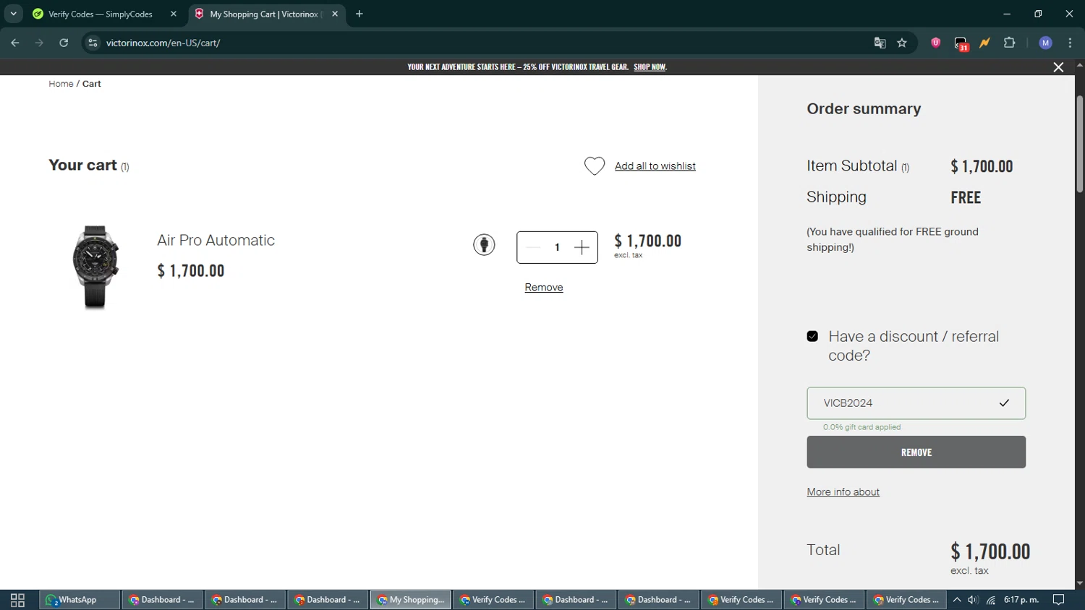Click Add all to wishlist link
Viewport: 1085px width, 610px height.
pos(655,166)
